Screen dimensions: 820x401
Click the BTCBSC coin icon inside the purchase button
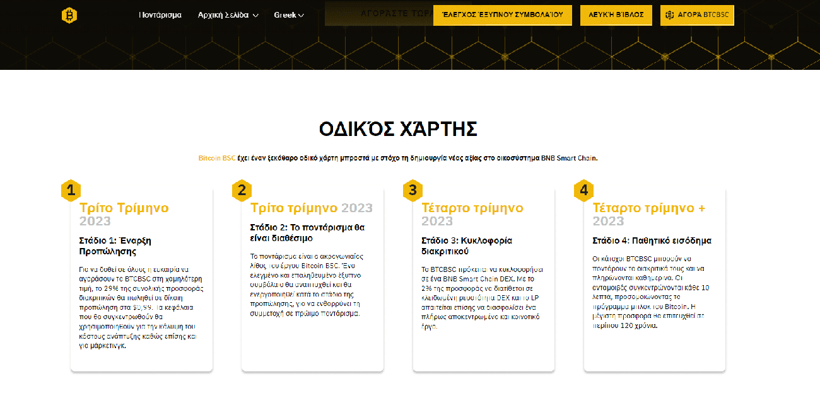click(671, 15)
